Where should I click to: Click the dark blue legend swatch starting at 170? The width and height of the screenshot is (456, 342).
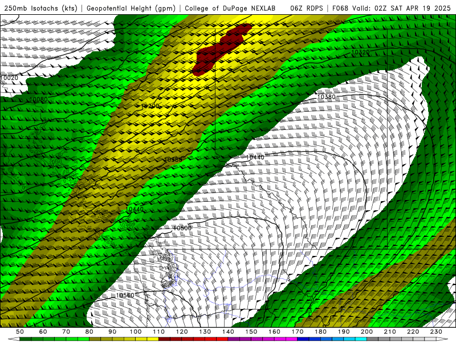pos(303,339)
